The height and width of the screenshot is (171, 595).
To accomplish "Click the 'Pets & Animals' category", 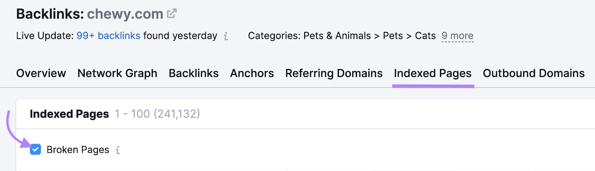I will point(337,36).
